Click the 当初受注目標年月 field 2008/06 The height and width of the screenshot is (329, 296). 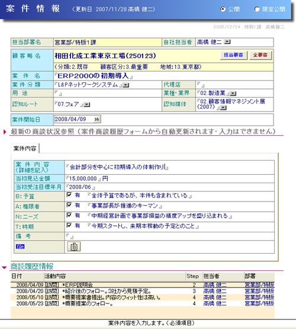pos(81,187)
